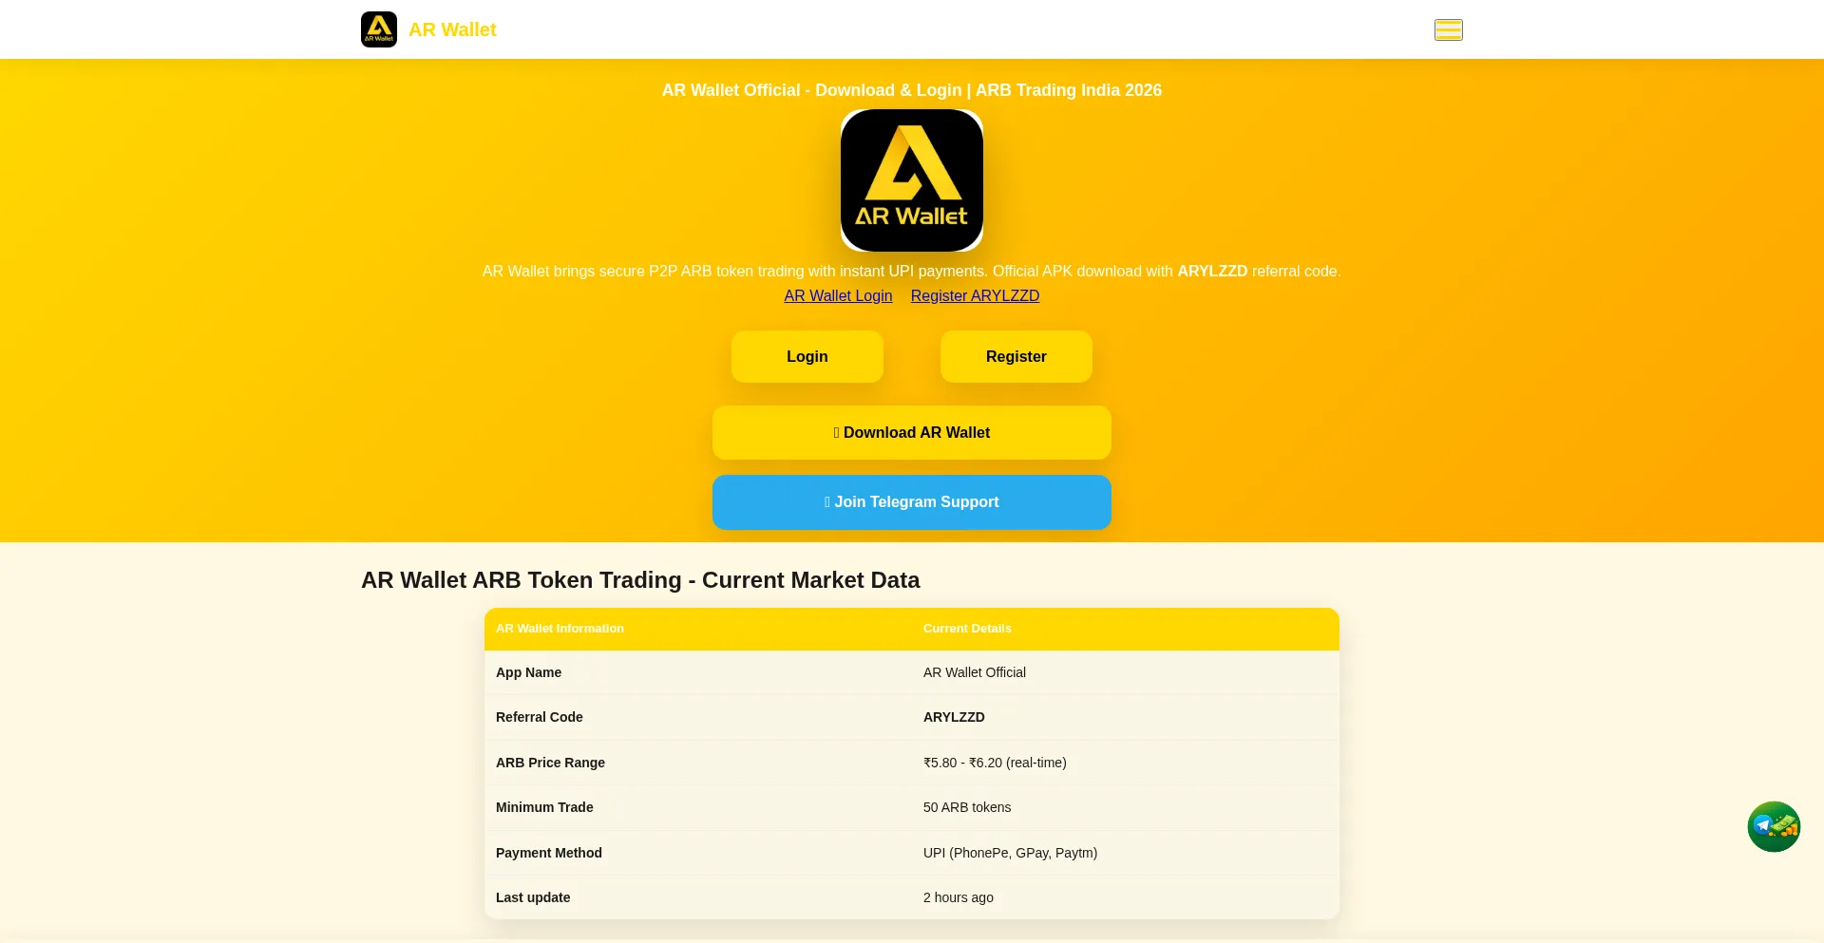Image resolution: width=1824 pixels, height=943 pixels.
Task: Select the AR Wallet Official table value
Action: click(975, 672)
